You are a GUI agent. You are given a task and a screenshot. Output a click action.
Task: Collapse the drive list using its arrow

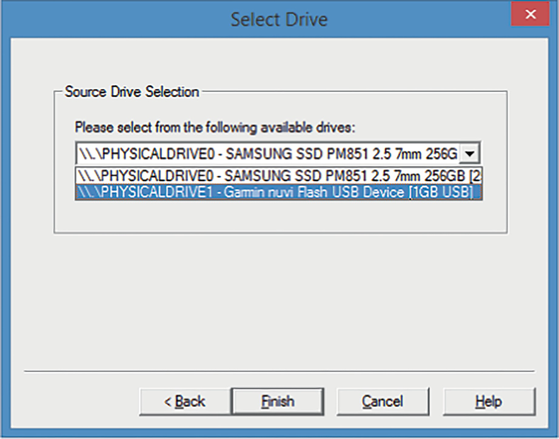tap(469, 154)
